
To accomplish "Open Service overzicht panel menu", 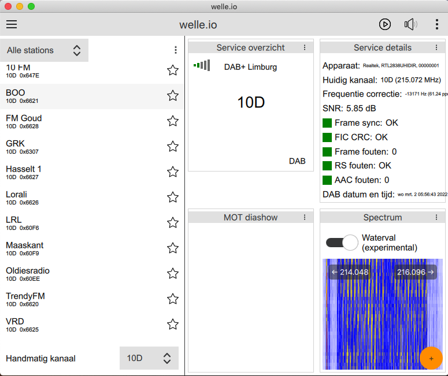I will click(x=305, y=47).
